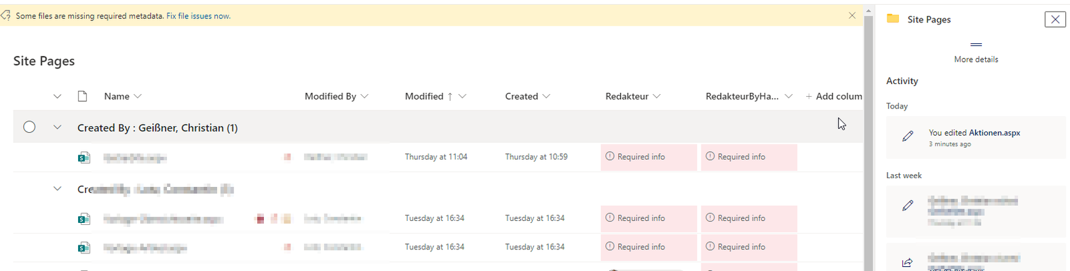
Task: Collapse the Geißner, Christian group
Action: [58, 127]
